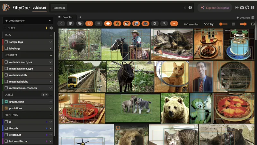Collapse the METADATA section
The height and width of the screenshot is (145, 257).
51,55
